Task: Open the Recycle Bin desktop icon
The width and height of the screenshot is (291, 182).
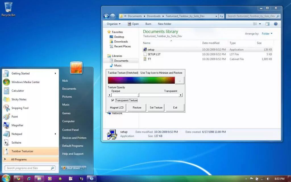Action: (x=8, y=9)
